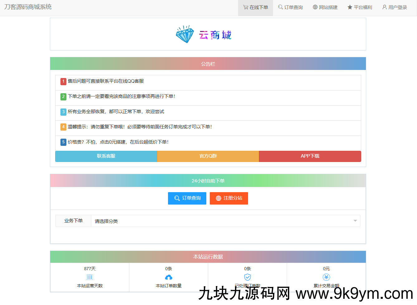Screen dimensions: 417x305
Task: Click the building grid icon above 本站运营天数
Action: tap(89, 277)
